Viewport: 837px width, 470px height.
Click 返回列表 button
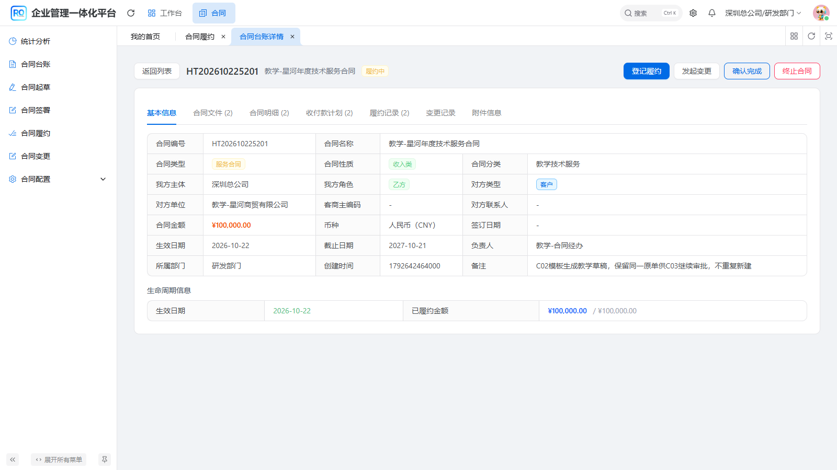pos(157,71)
